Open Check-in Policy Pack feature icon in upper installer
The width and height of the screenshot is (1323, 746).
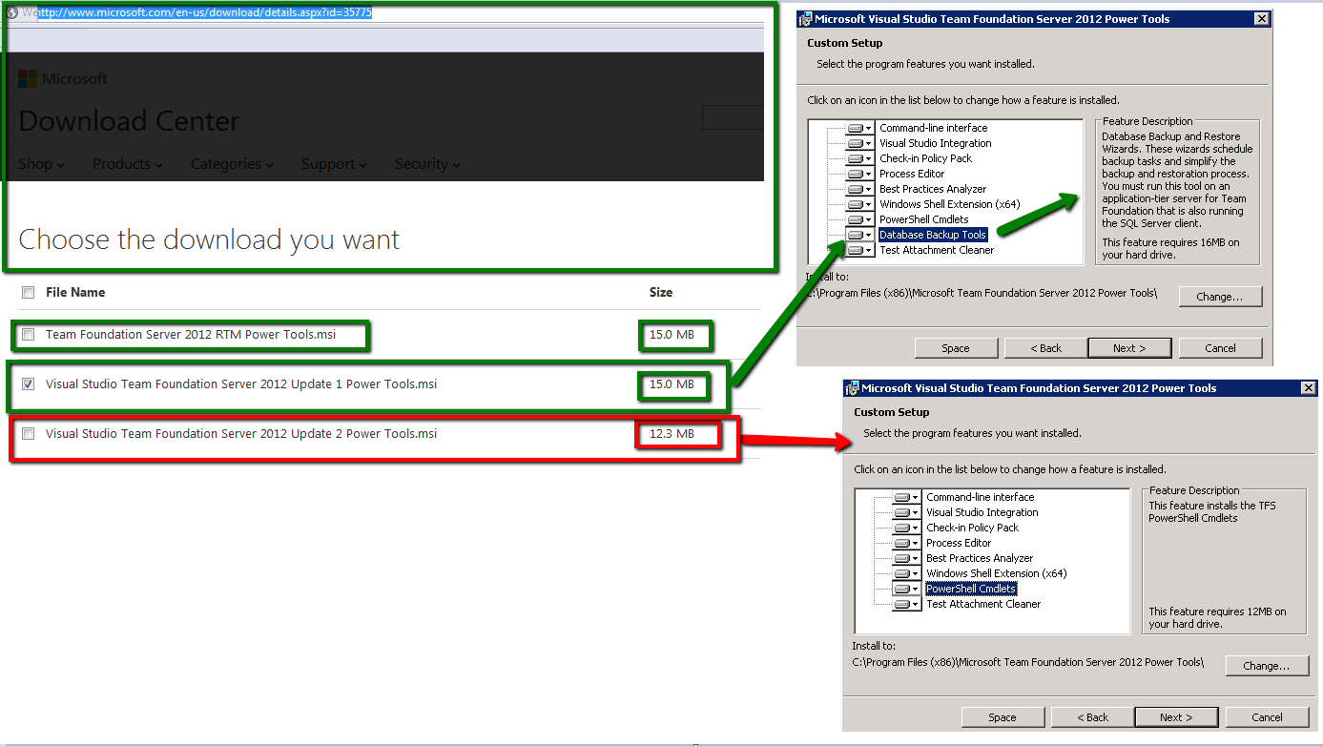pos(860,158)
